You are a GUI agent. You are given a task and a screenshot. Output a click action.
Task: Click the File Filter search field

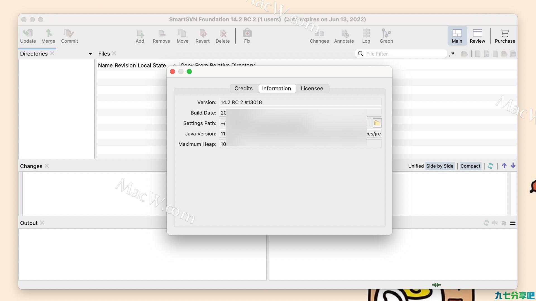401,54
